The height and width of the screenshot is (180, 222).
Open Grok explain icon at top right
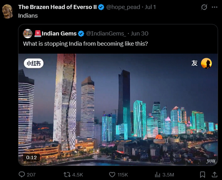pos(204,7)
